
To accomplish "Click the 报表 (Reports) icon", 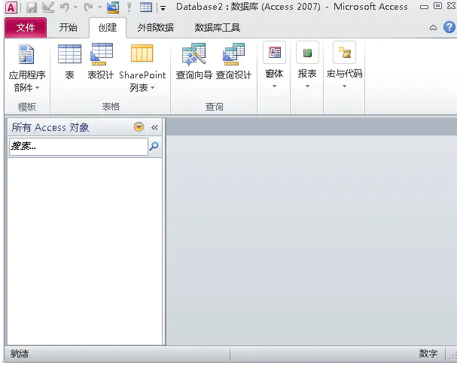I will pos(307,53).
